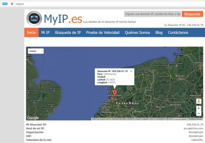Zoom in on the map

point(199,108)
